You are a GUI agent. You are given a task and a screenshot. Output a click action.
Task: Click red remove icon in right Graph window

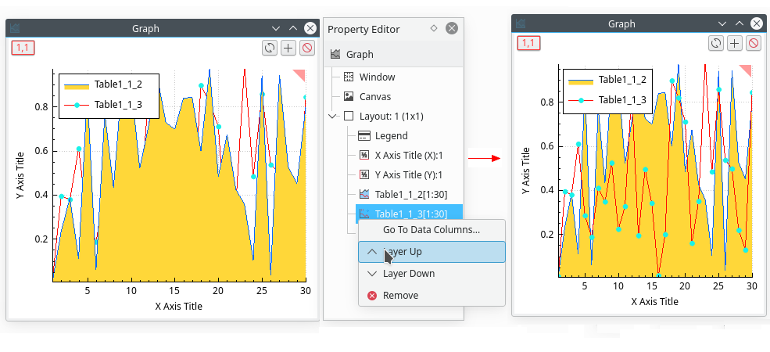point(754,43)
